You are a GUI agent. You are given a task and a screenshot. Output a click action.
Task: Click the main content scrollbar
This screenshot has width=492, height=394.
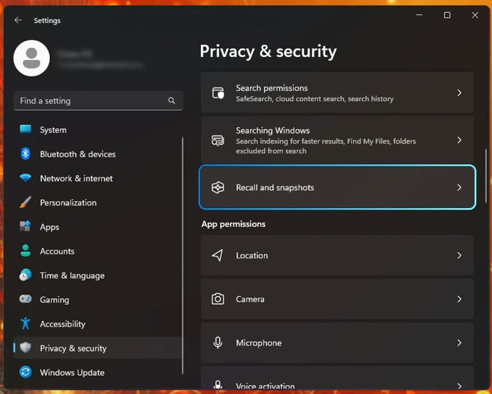[486, 176]
